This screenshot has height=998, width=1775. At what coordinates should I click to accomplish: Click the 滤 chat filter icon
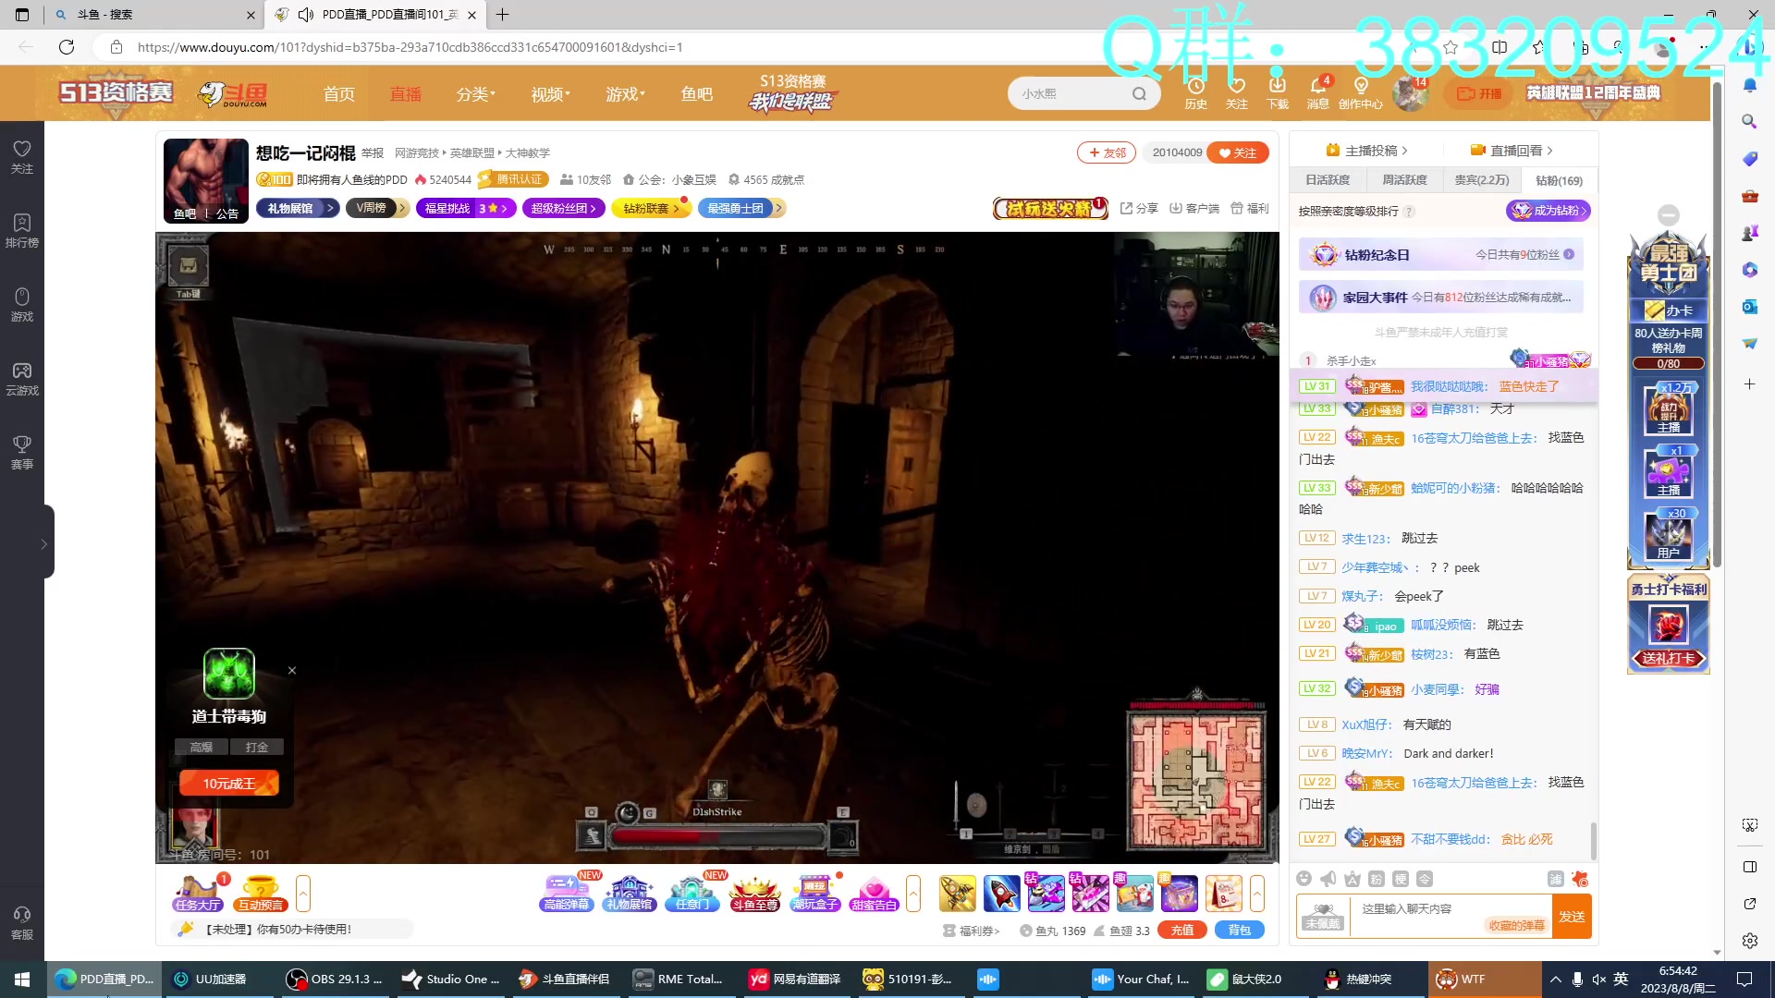(x=1556, y=878)
